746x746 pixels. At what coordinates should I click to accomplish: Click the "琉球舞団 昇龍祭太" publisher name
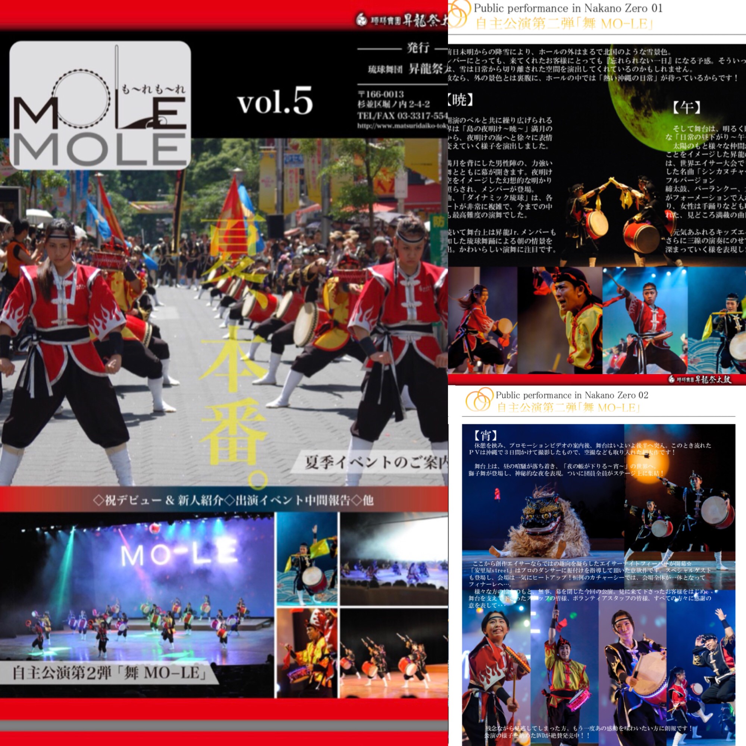click(408, 69)
